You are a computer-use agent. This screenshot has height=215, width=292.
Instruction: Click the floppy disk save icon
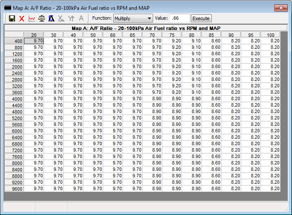click(x=12, y=18)
